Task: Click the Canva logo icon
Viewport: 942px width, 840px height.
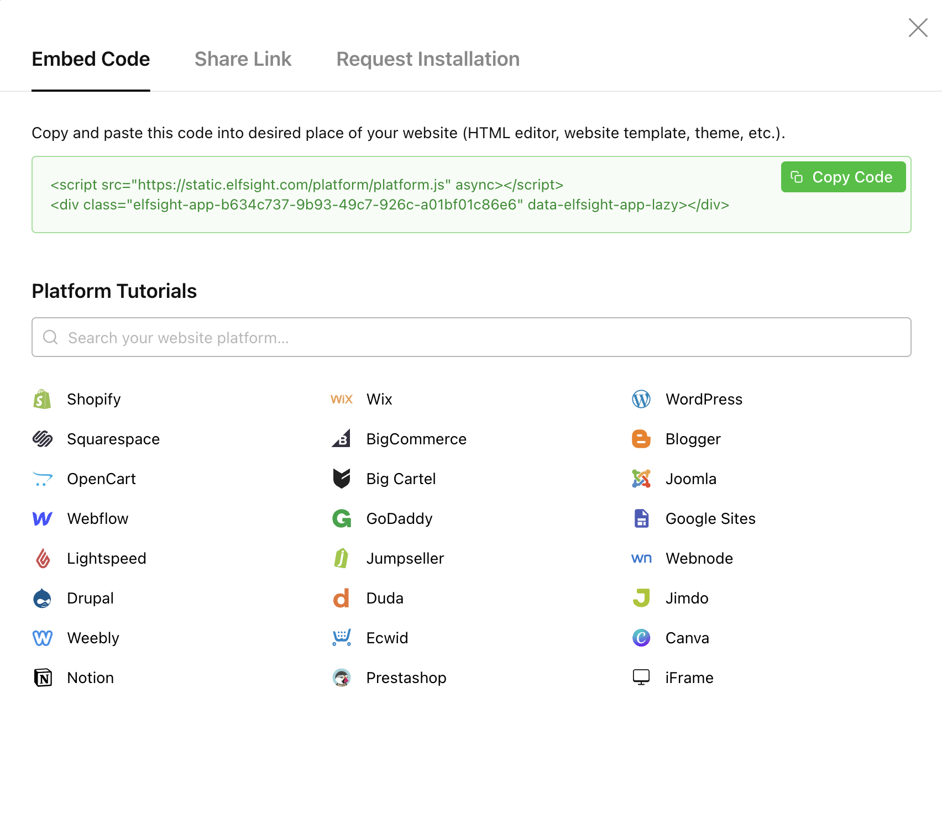Action: point(641,638)
